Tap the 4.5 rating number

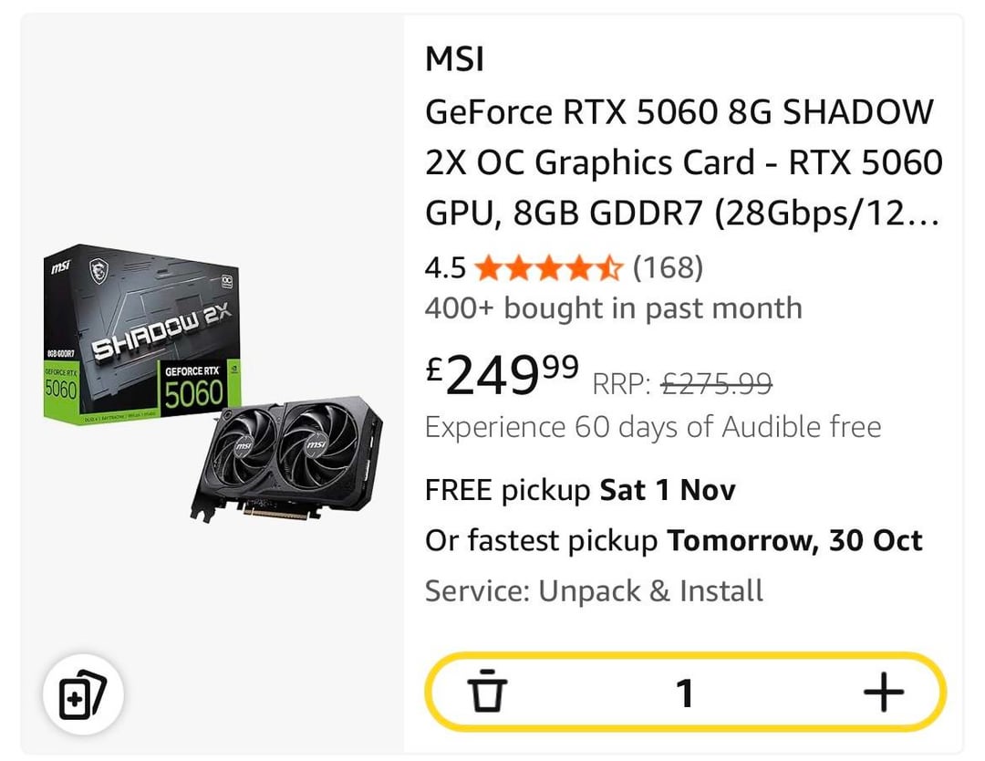coord(445,268)
